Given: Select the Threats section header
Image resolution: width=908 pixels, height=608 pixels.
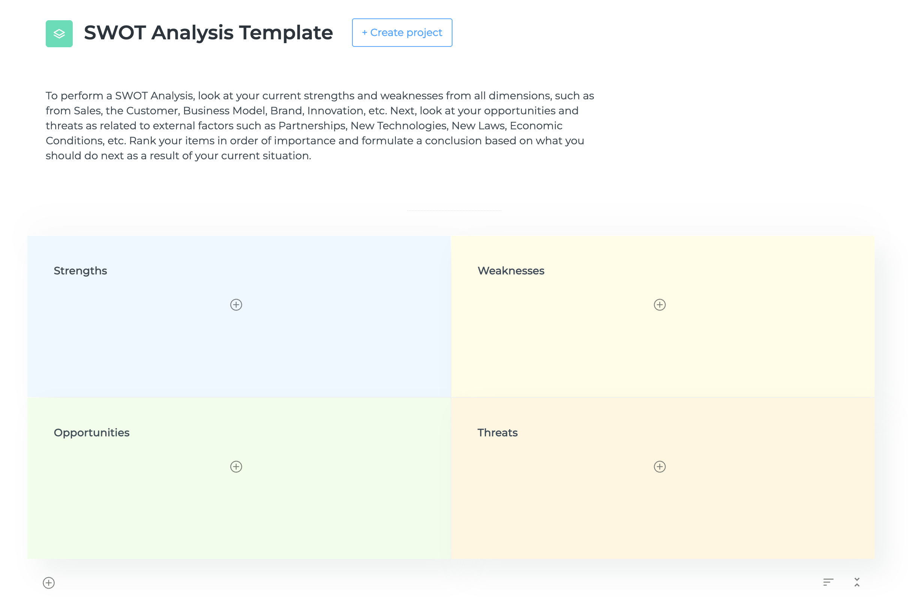Looking at the screenshot, I should [x=497, y=433].
